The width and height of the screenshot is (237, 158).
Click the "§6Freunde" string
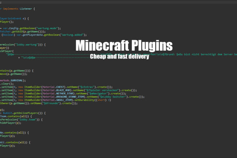(x=51, y=103)
